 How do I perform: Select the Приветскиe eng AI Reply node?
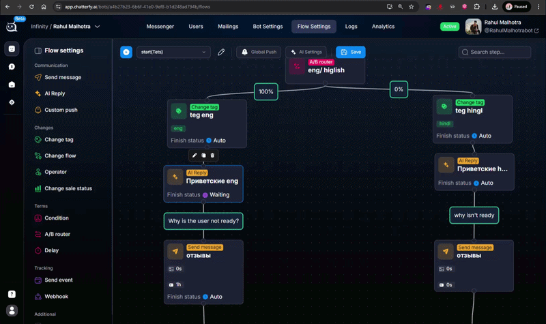203,183
